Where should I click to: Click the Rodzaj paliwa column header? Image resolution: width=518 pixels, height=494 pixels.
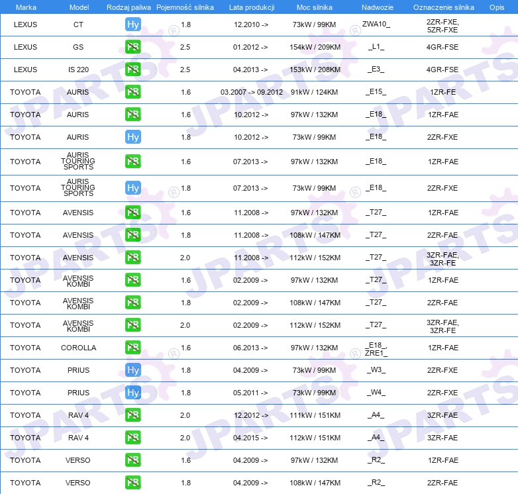129,7
